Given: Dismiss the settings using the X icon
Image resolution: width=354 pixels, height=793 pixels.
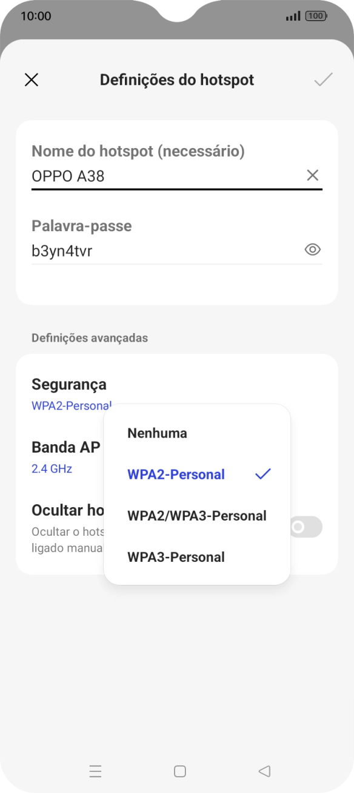Looking at the screenshot, I should [x=32, y=79].
